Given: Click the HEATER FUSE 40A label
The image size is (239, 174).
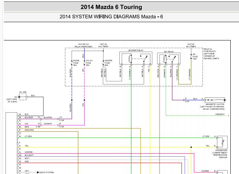Looking at the screenshot, I should point(108,63).
